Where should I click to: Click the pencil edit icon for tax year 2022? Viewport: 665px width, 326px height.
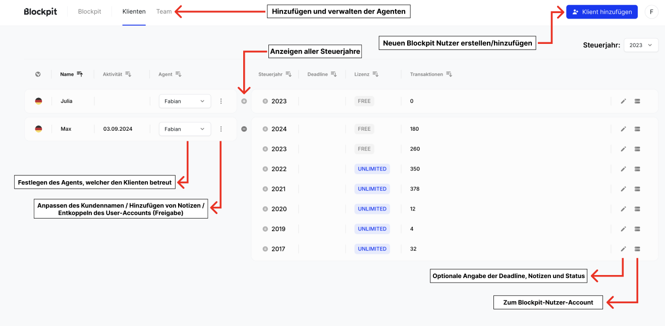tap(623, 169)
